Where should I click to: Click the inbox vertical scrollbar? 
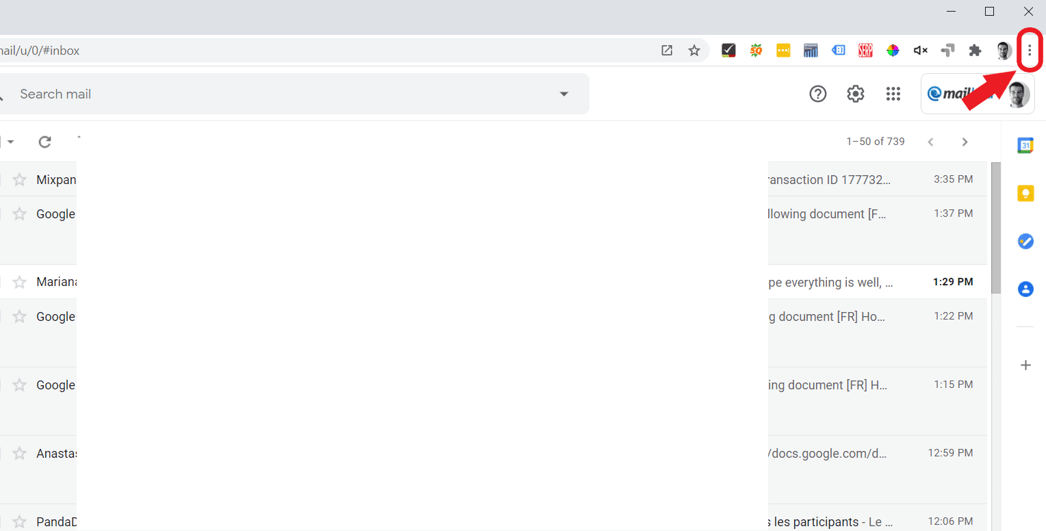click(996, 228)
